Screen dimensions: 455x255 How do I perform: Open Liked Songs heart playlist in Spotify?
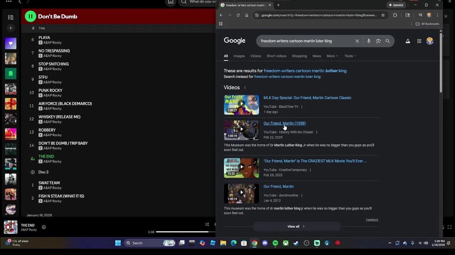(11, 43)
